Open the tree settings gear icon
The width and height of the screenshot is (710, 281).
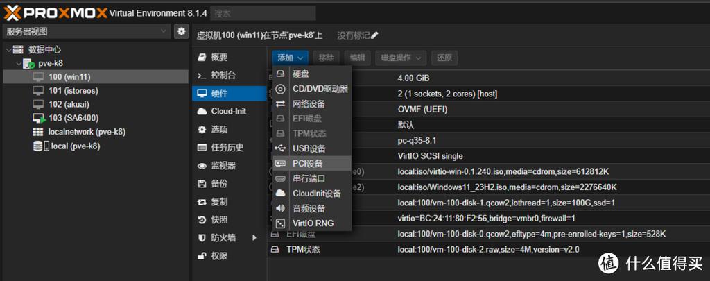tap(182, 31)
